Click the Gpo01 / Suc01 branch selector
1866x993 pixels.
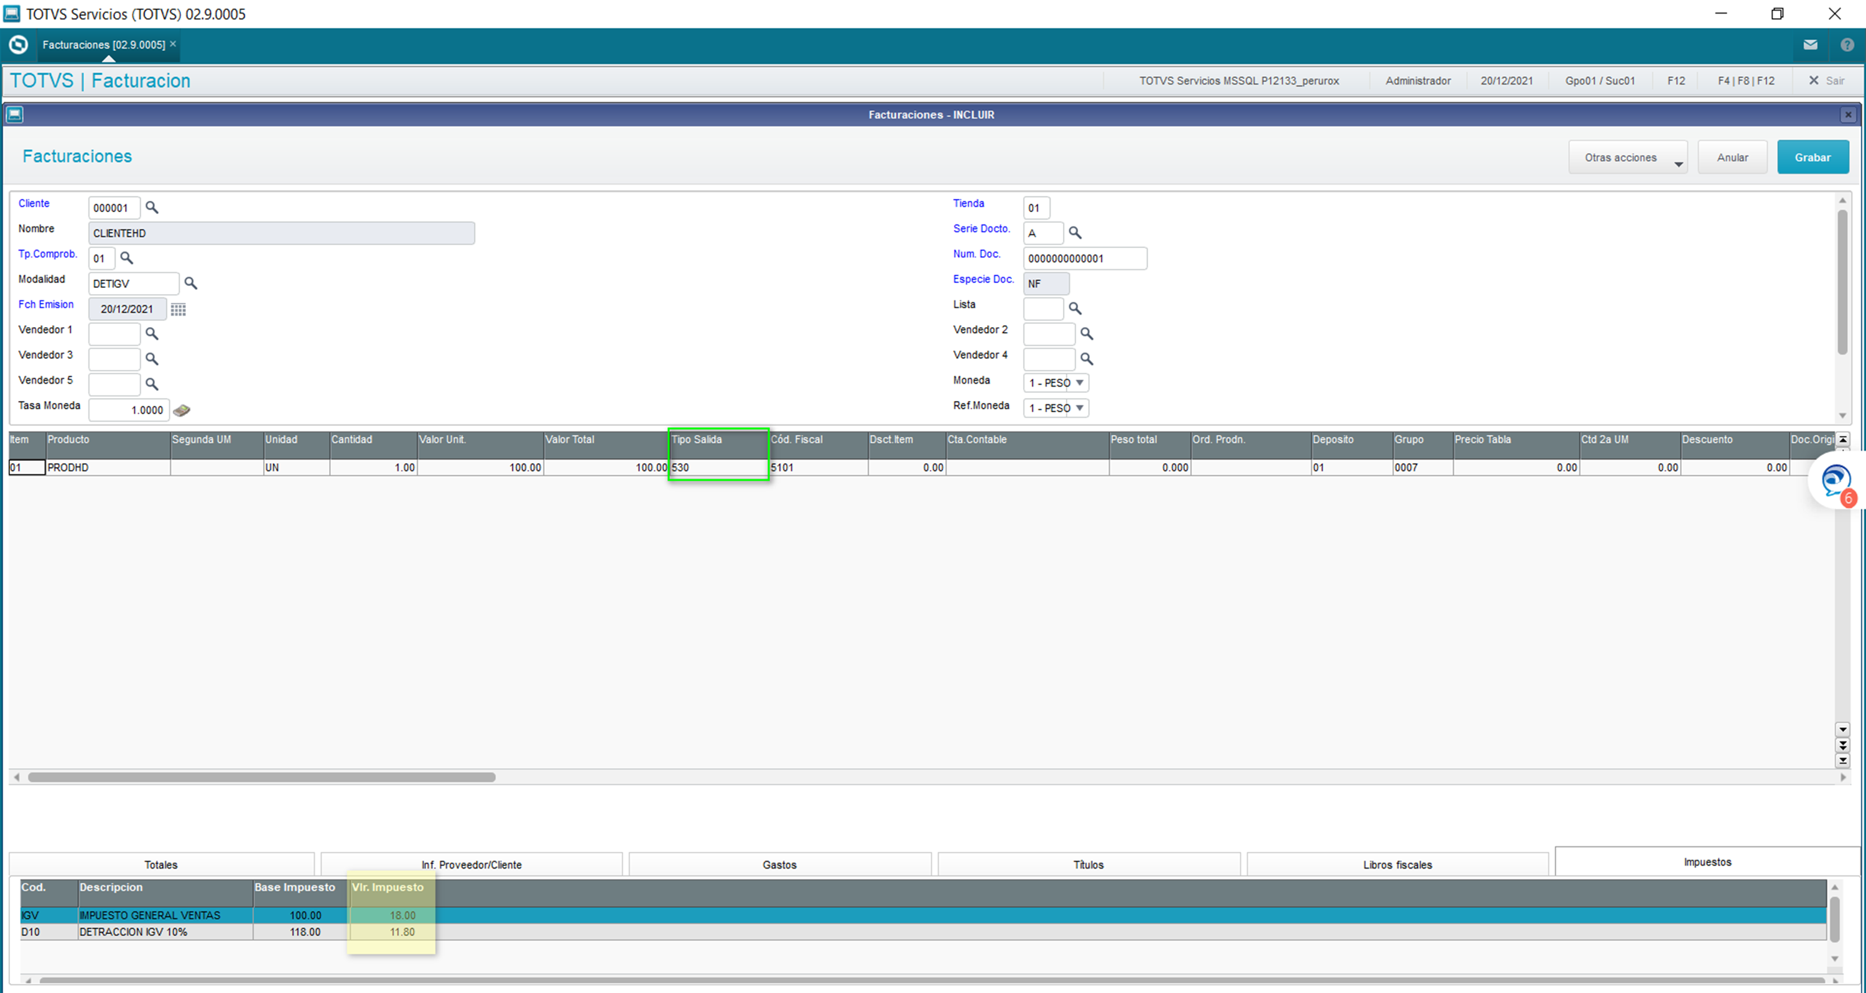coord(1599,80)
